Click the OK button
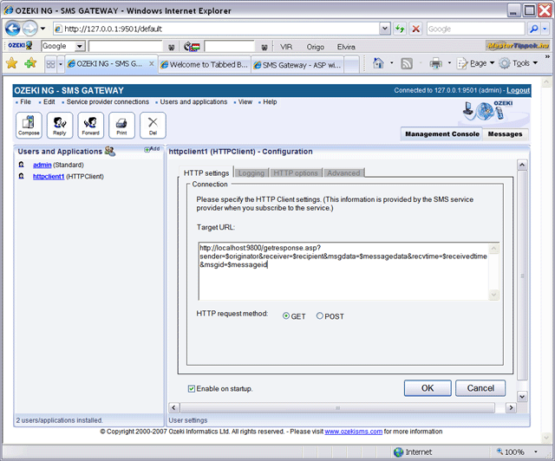This screenshot has height=461, width=555. pyautogui.click(x=428, y=388)
